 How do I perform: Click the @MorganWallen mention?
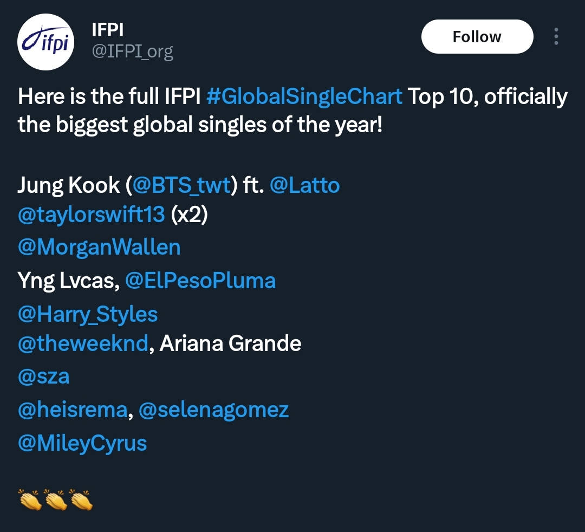(99, 247)
